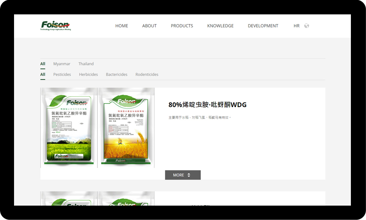The height and width of the screenshot is (220, 366).
Task: Expand the MORE button
Action: point(183,175)
